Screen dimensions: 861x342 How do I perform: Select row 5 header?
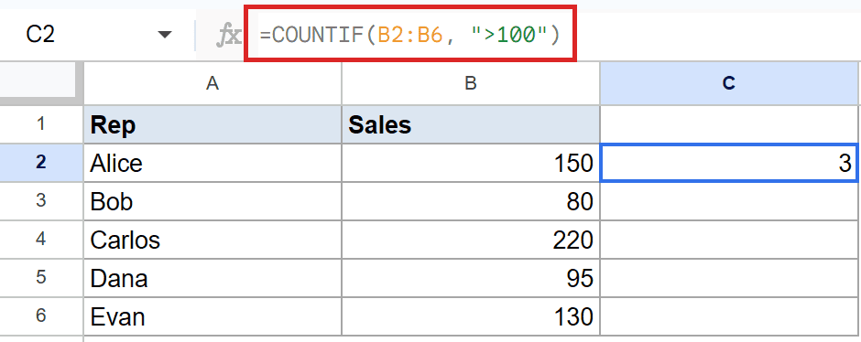coord(41,278)
